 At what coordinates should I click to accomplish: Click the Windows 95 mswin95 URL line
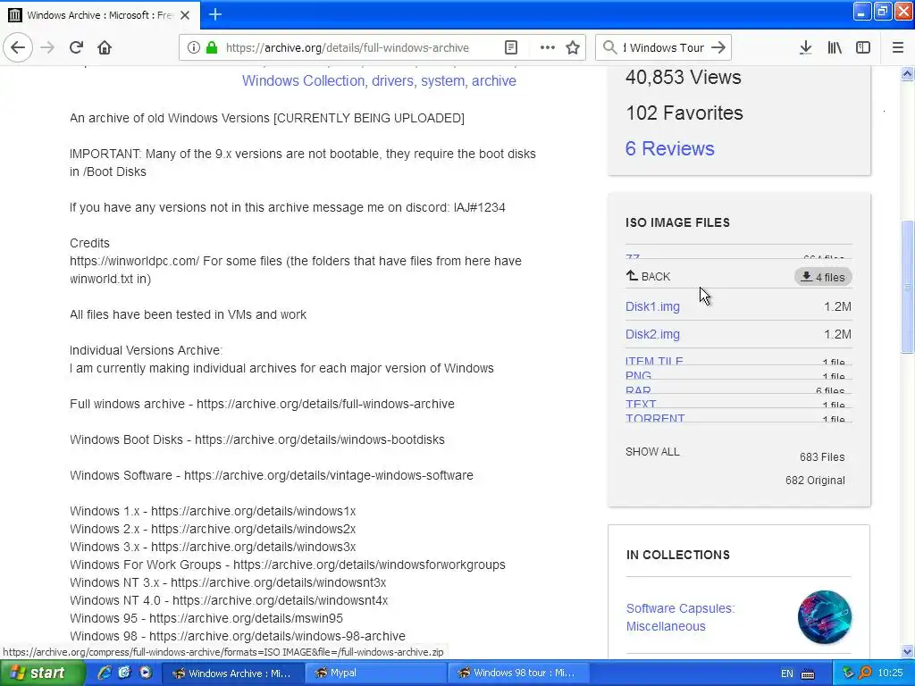point(206,618)
